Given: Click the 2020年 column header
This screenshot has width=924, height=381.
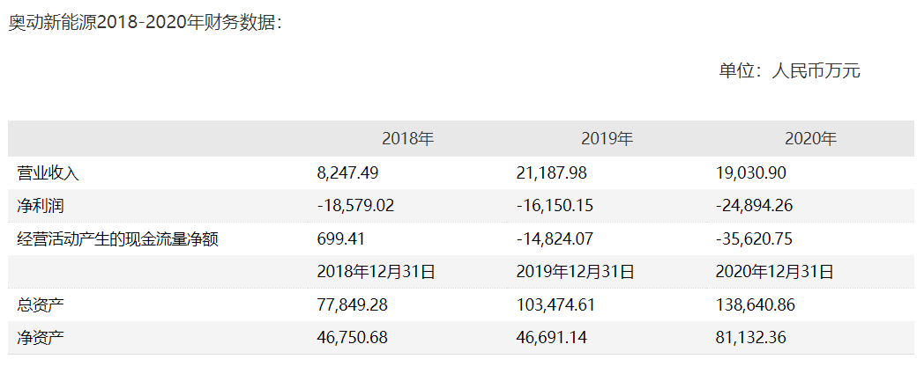Looking at the screenshot, I should point(810,139).
